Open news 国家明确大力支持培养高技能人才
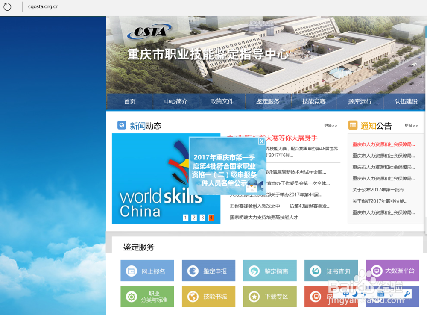 (x=264, y=218)
